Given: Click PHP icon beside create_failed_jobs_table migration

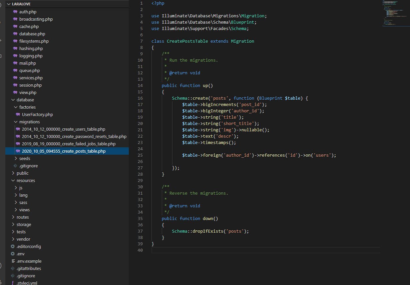Looking at the screenshot, I should pos(18,144).
